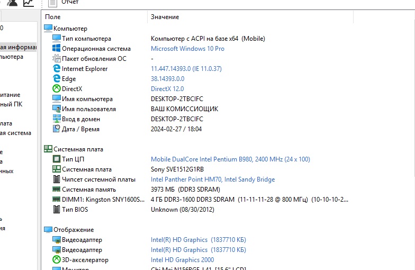The height and width of the screenshot is (270, 415).
Task: Click the clock icon beside Дата / Время
Action: [56, 129]
